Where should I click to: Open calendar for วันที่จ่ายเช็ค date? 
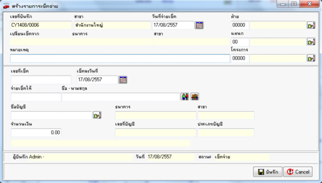coord(199,25)
